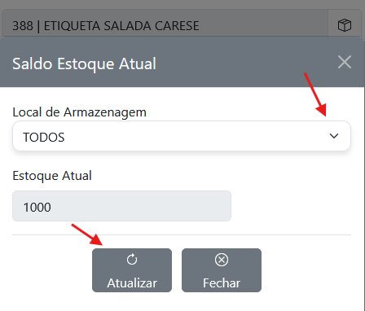Click the Atualizar text label

click(x=132, y=283)
